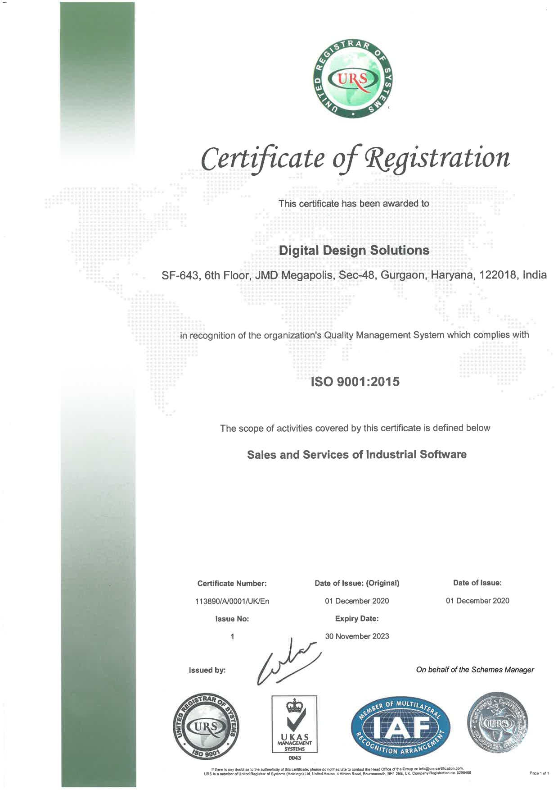Click the grey URS ISO 9001 seal

[207, 726]
